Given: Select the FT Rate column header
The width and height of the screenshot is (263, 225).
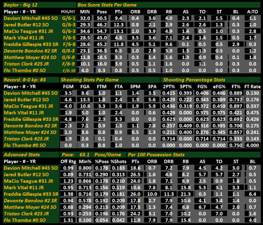Looking at the screenshot, I should click(x=253, y=87).
